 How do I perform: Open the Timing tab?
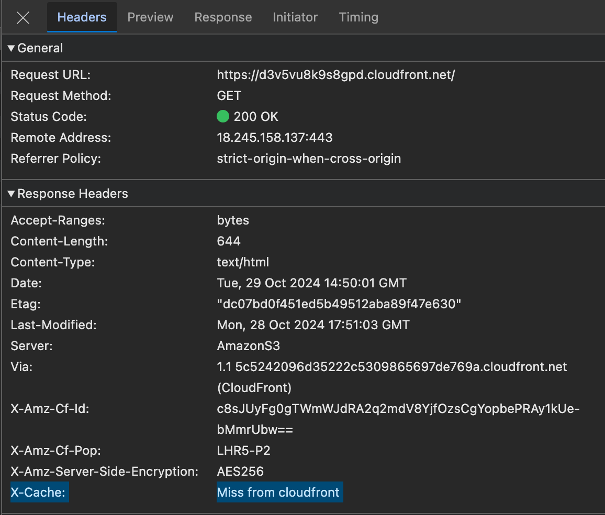(x=358, y=17)
